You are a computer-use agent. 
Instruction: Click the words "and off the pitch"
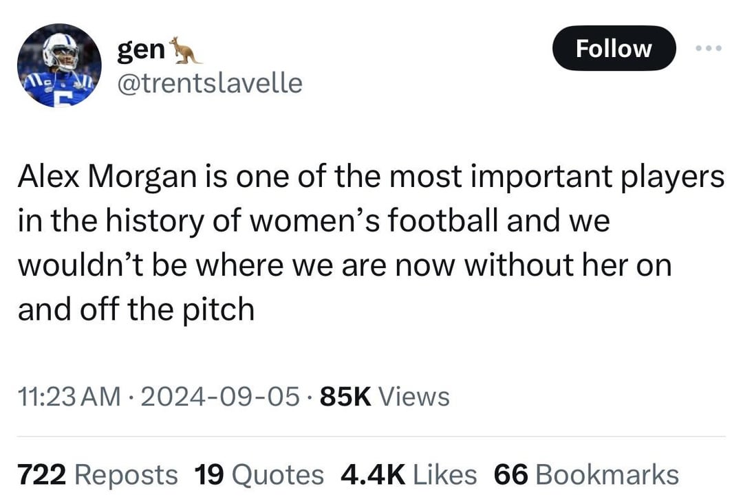point(136,309)
